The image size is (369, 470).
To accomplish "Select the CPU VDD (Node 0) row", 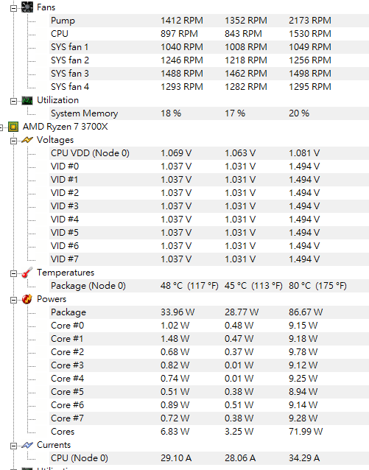I will tap(209, 153).
